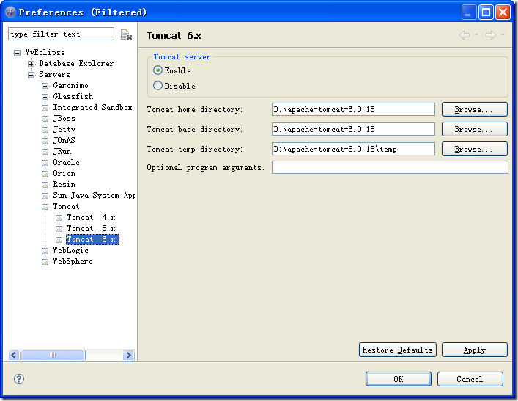
Task: Go forward with the right arrow
Action: pyautogui.click(x=491, y=34)
